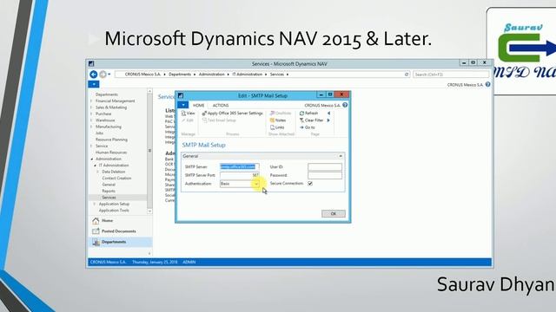556x312 pixels.
Task: Select Purchase in navigation tree
Action: tap(103, 114)
